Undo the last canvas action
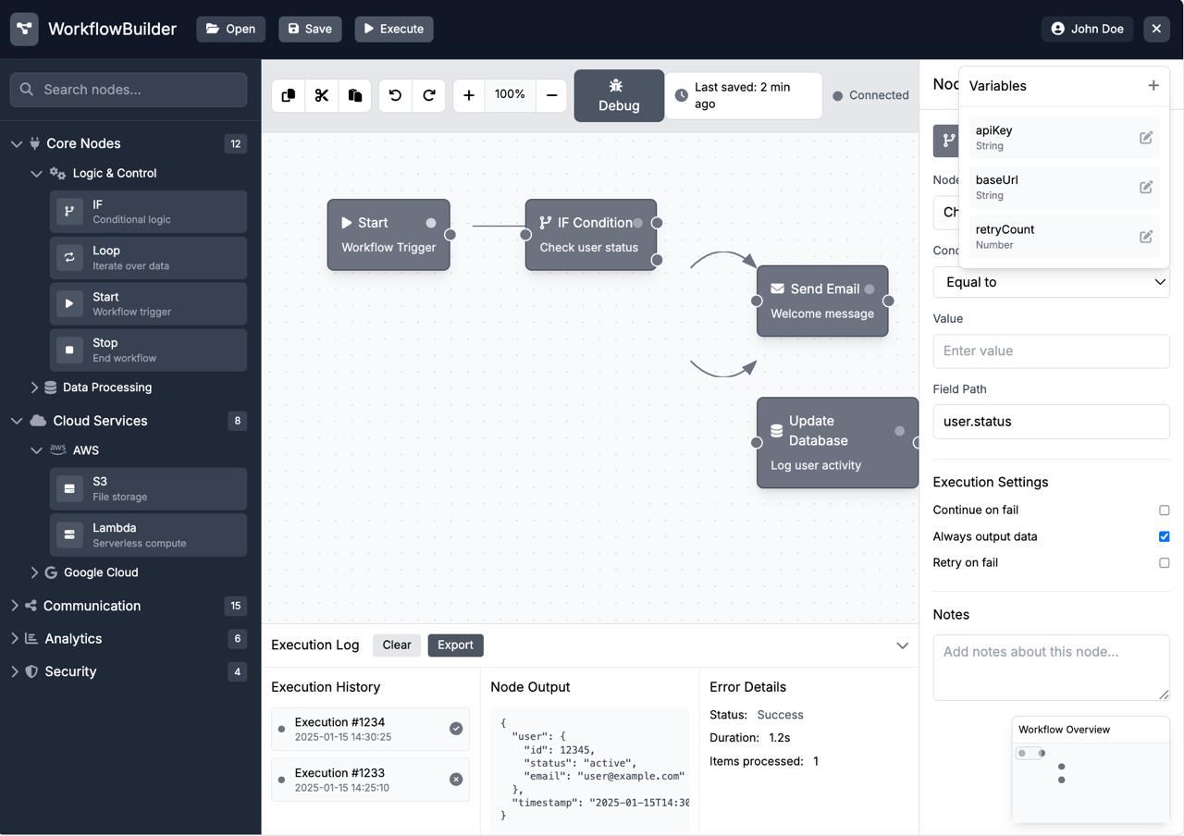1184x836 pixels. click(x=395, y=95)
